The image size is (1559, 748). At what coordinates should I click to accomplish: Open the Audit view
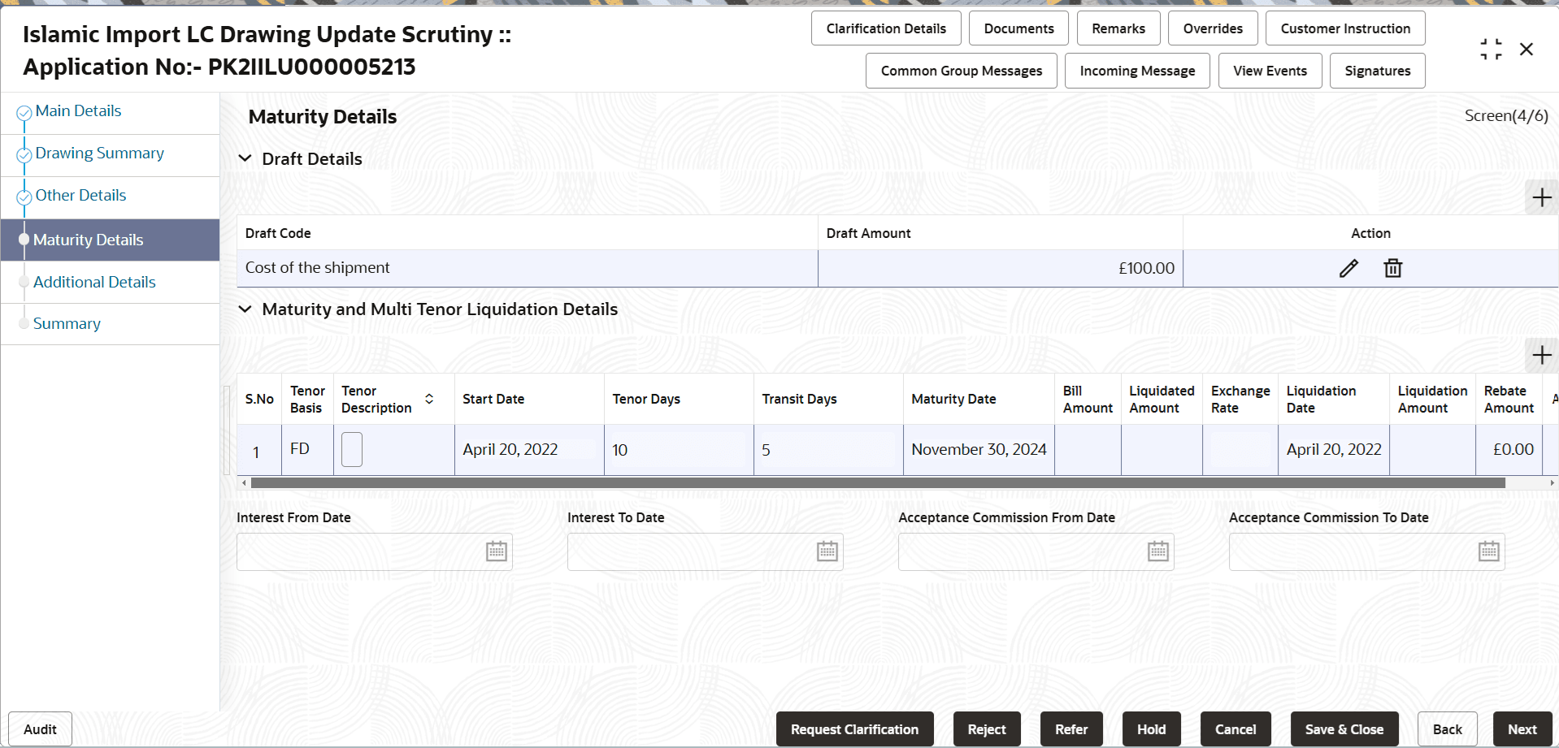coord(39,729)
